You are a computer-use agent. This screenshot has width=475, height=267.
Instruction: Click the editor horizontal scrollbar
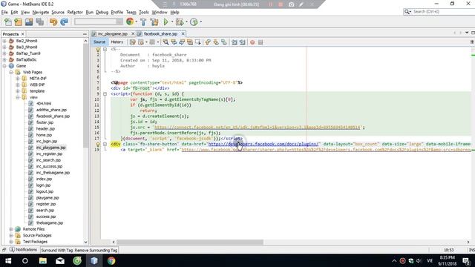click(x=190, y=242)
